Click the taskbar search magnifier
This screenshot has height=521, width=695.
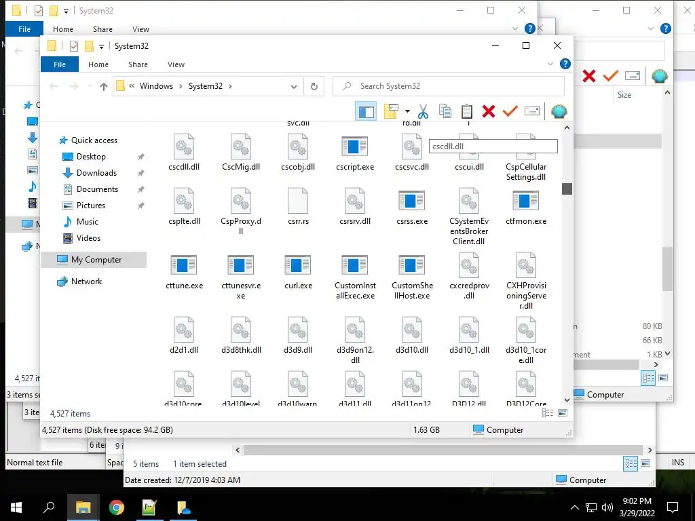point(49,507)
